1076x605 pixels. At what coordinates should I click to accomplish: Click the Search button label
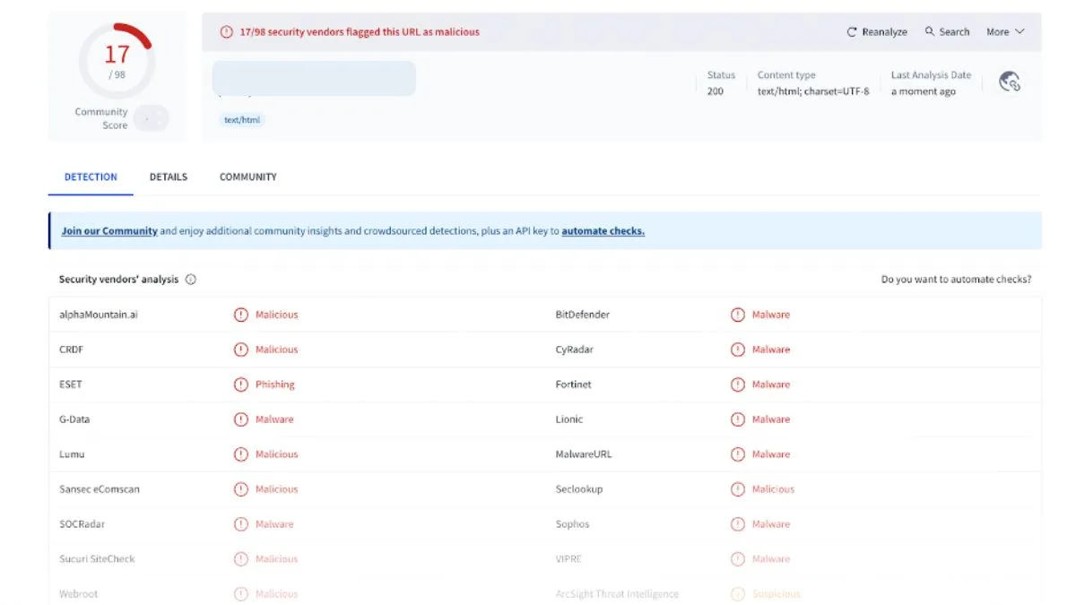[954, 32]
